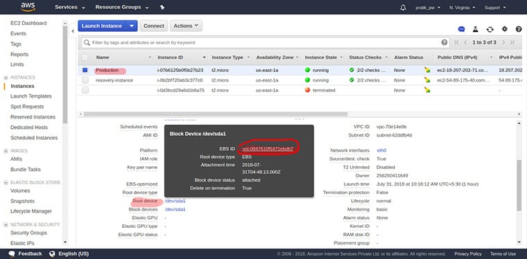
Task: Select the recovery-instance checkbox
Action: point(85,80)
